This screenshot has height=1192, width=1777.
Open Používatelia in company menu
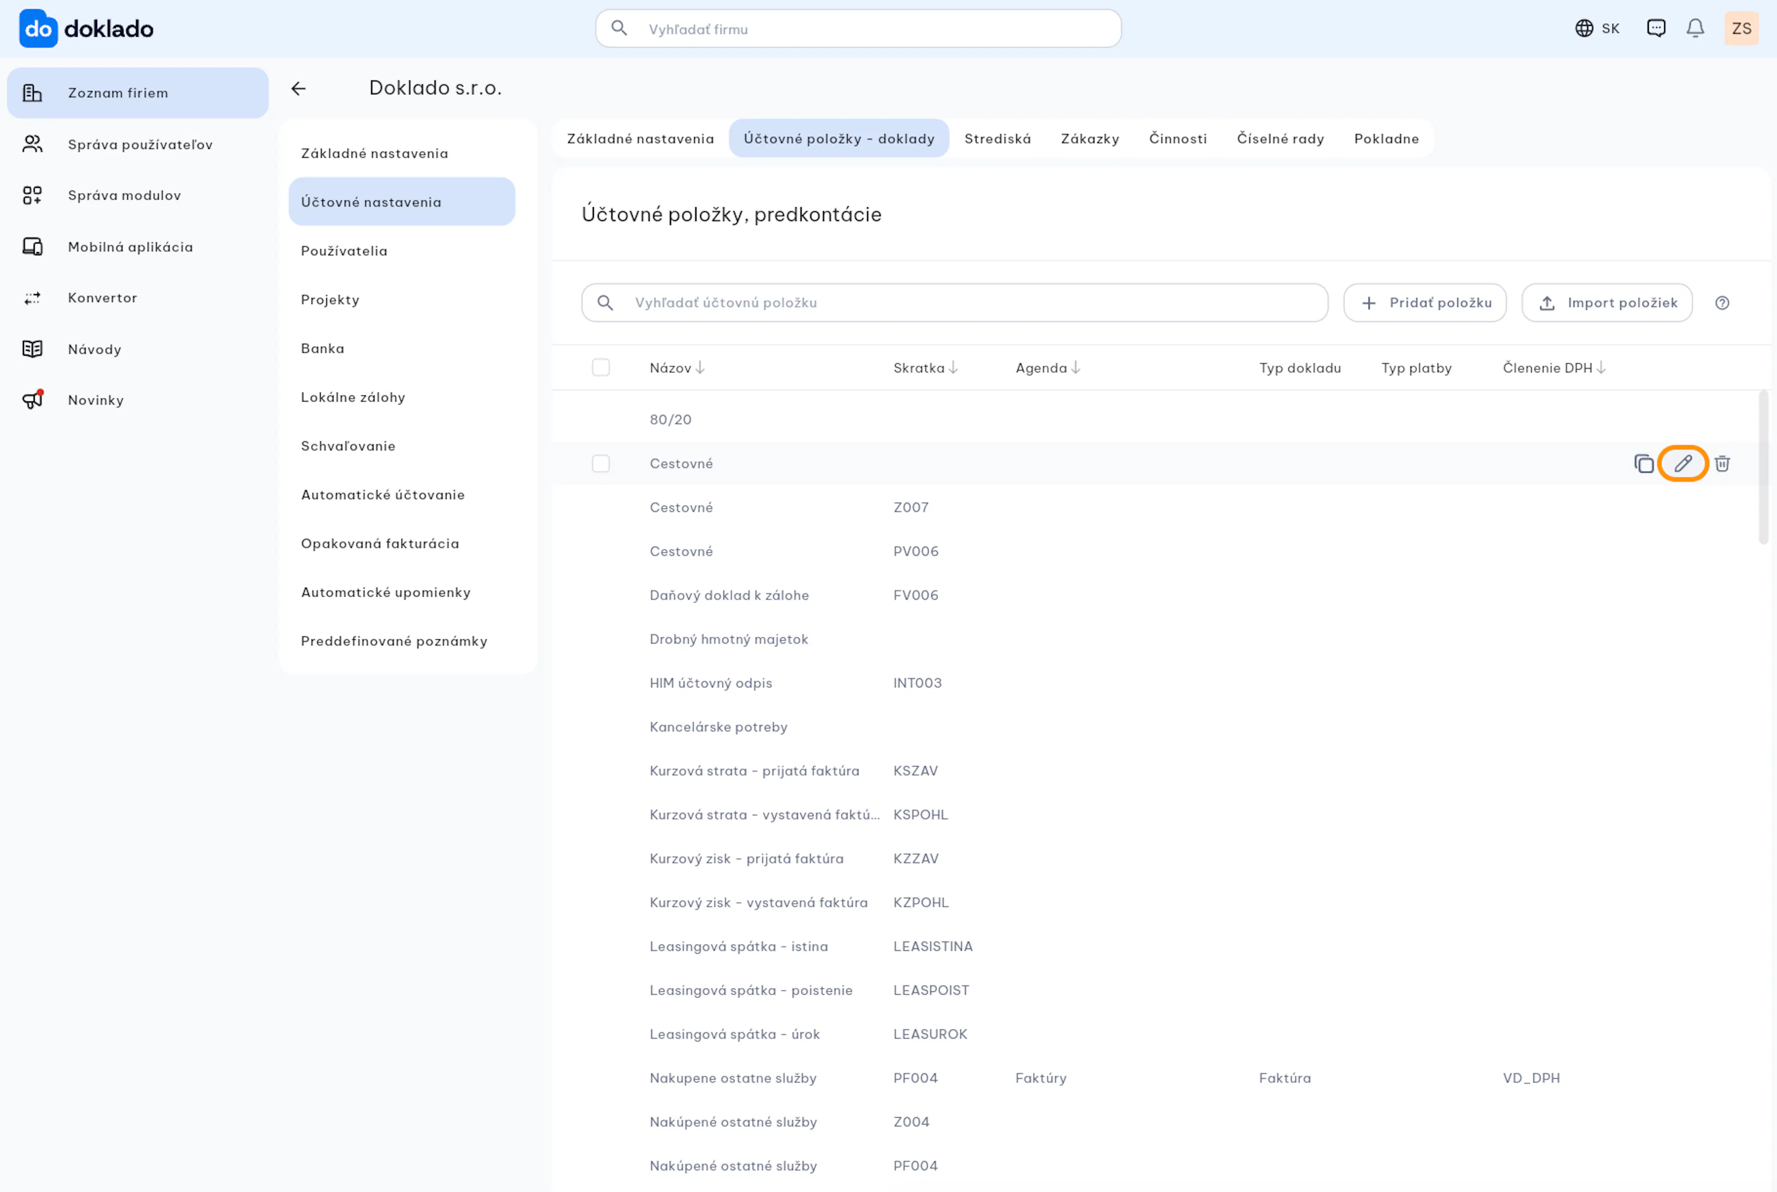pos(402,251)
